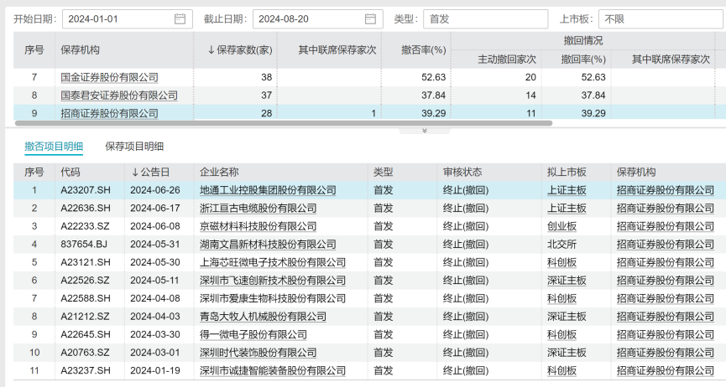Select code cell 837654.BJ
The width and height of the screenshot is (726, 387).
click(x=84, y=244)
